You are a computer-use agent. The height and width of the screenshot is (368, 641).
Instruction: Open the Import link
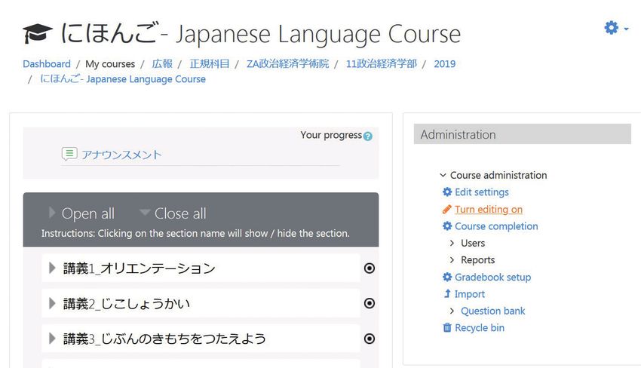coord(469,294)
